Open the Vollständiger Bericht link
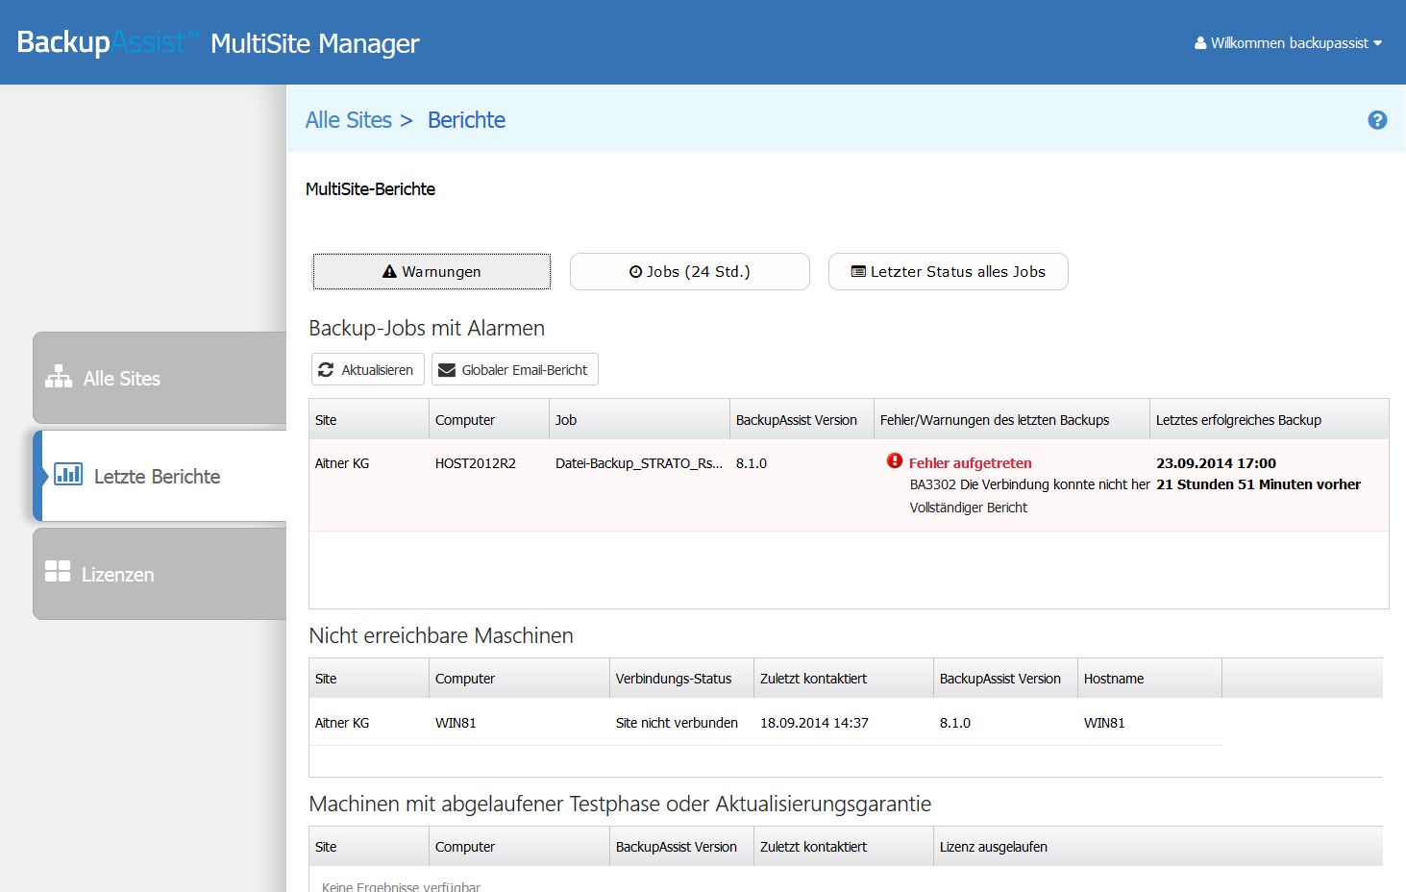Screen dimensions: 1406x892 coord(969,508)
